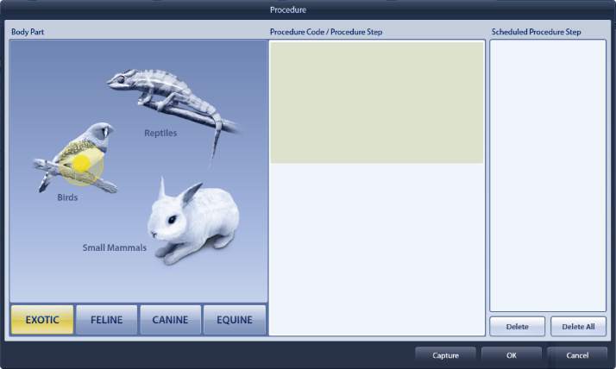Switch to the EQUINE species tab
Image resolution: width=616 pixels, height=369 pixels.
[235, 320]
